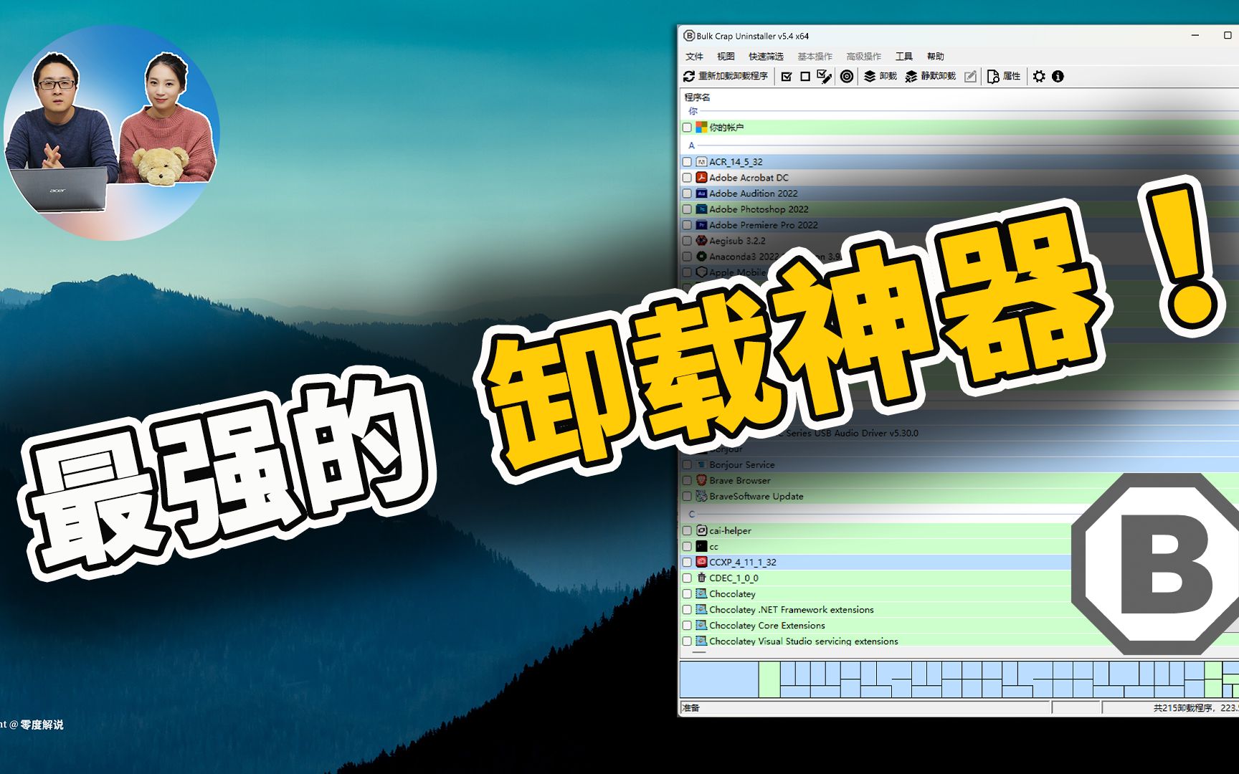Open the 工具 menu
This screenshot has height=774, width=1239.
tap(903, 56)
